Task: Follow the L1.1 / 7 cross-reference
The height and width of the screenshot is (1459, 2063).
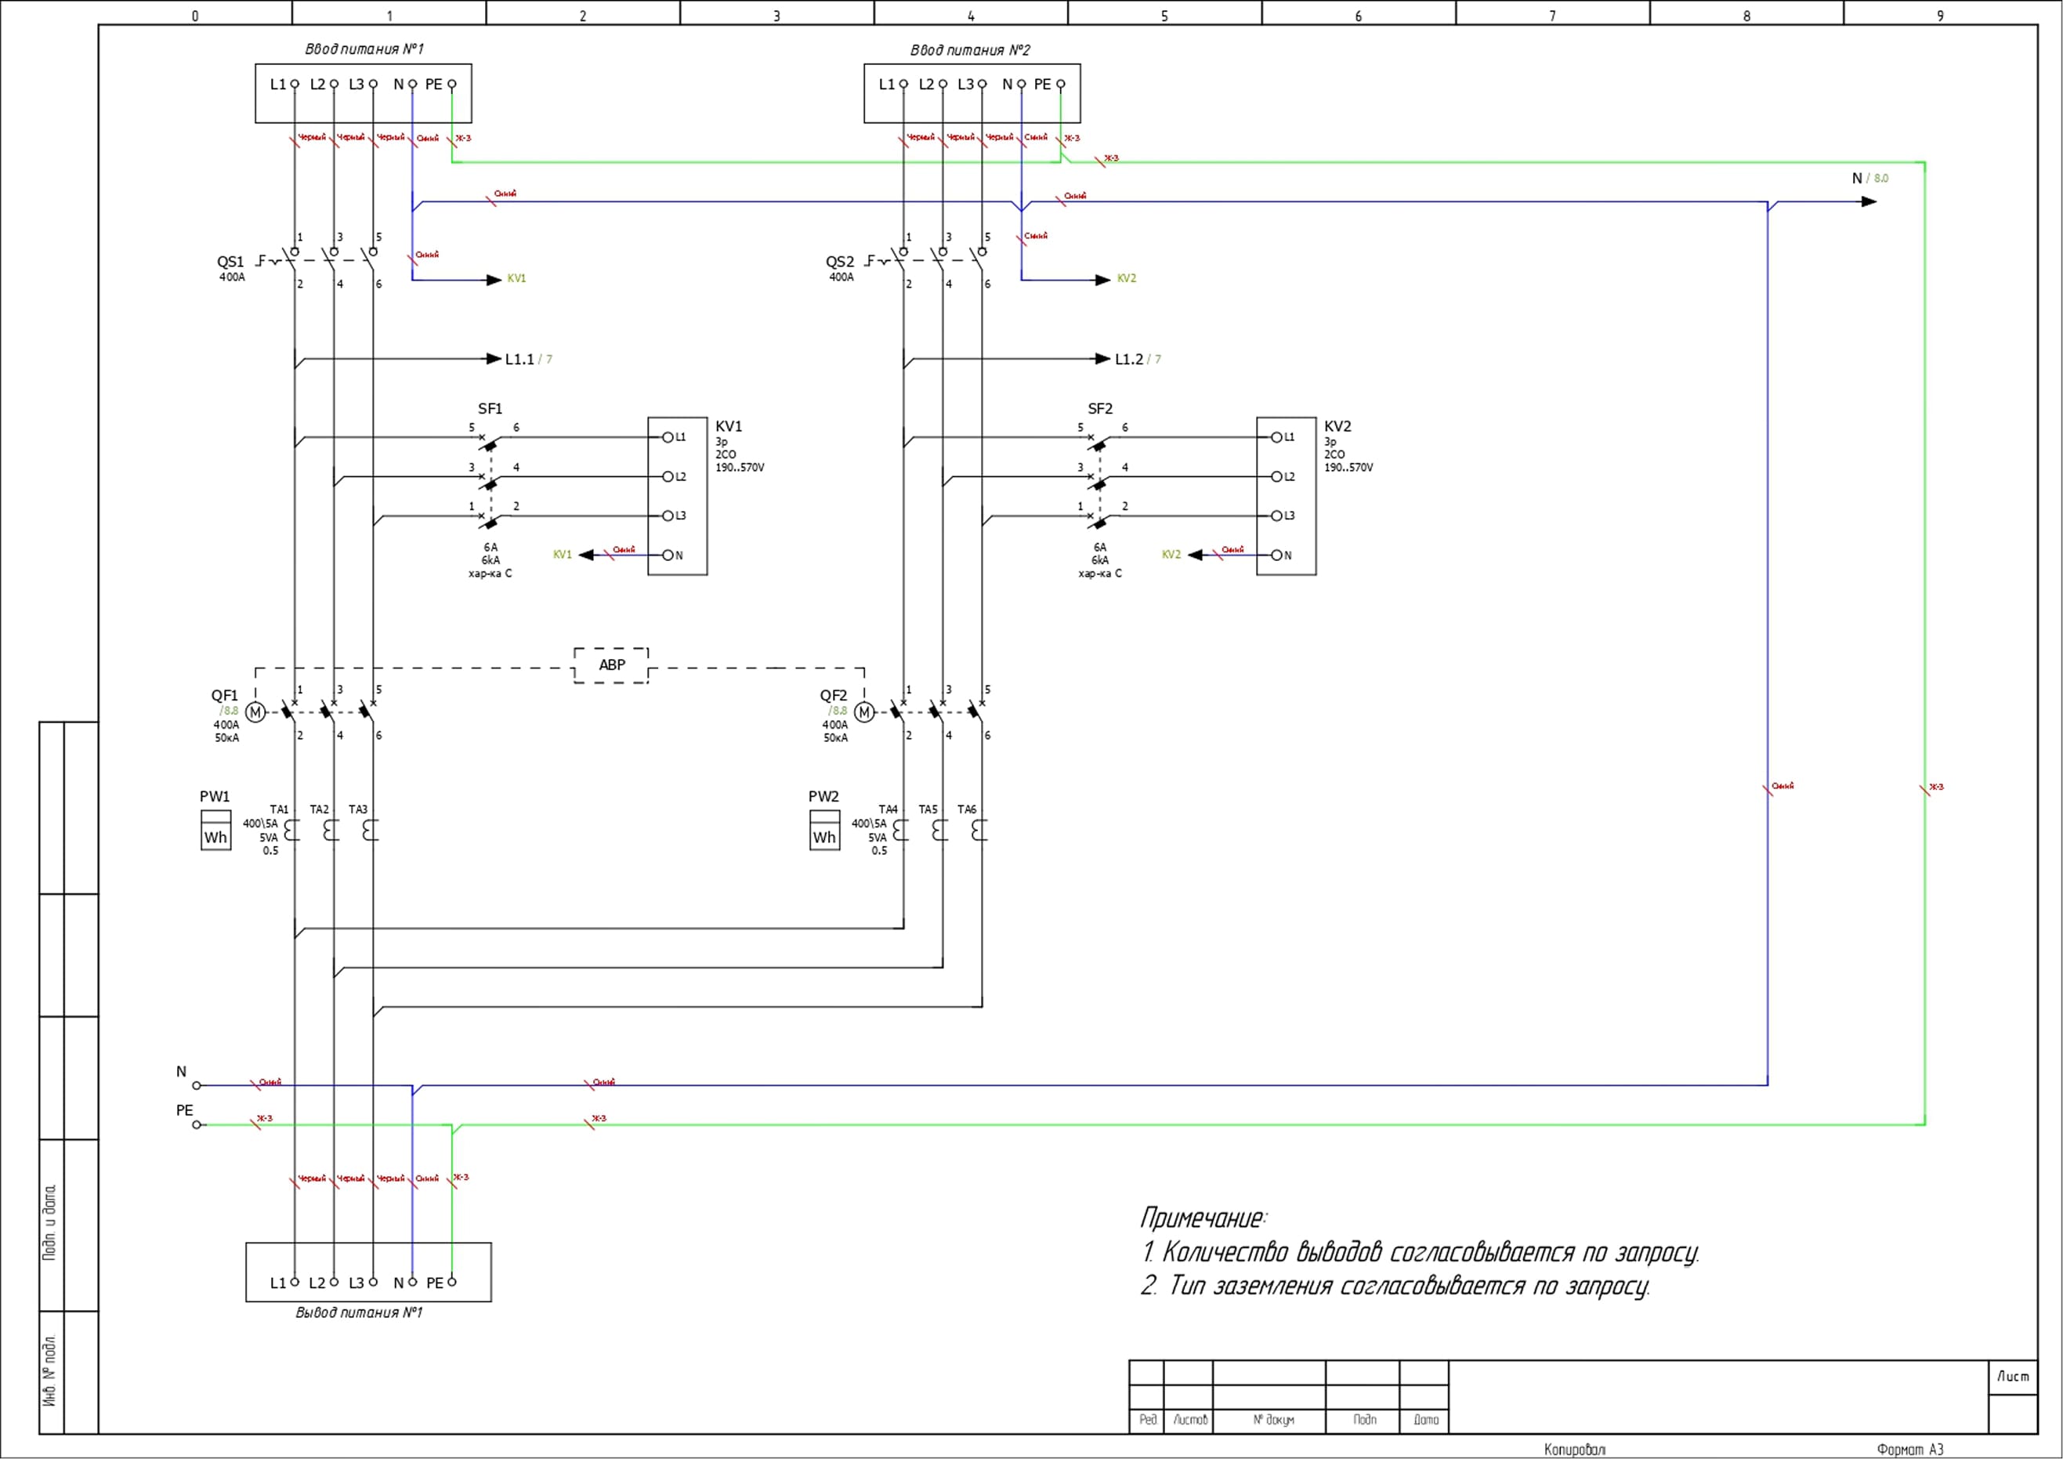Action: 528,360
